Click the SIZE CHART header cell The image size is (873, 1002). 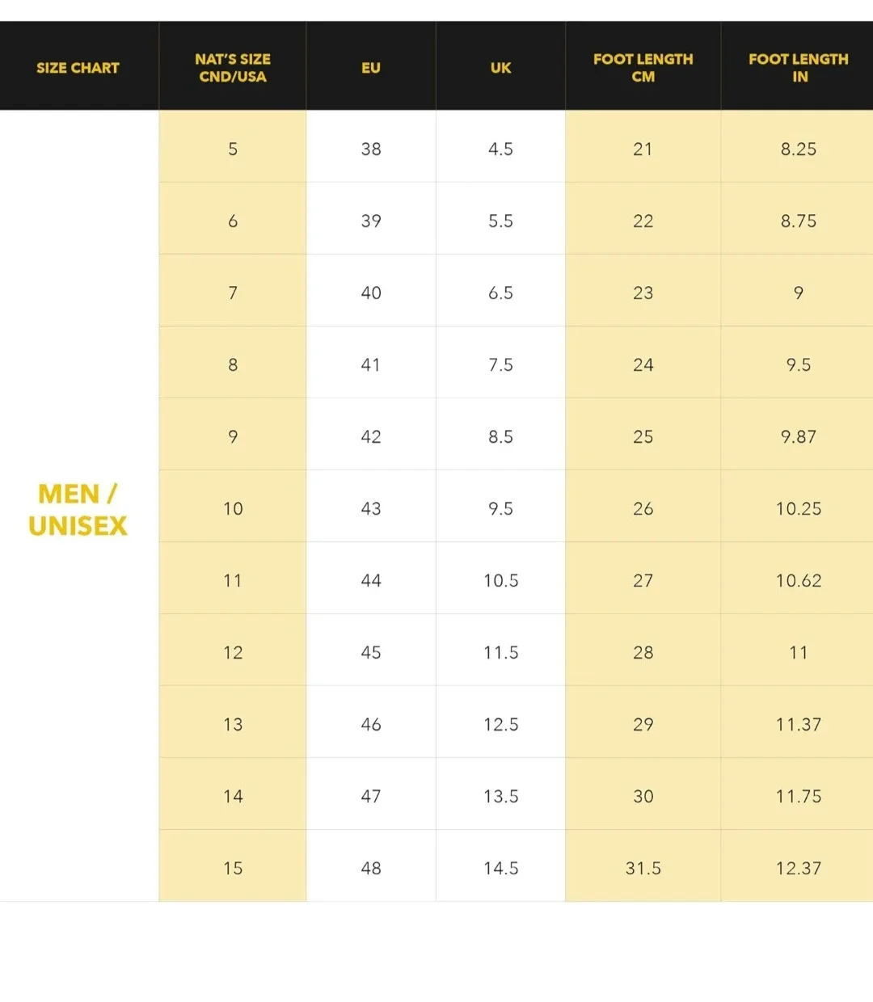(78, 68)
